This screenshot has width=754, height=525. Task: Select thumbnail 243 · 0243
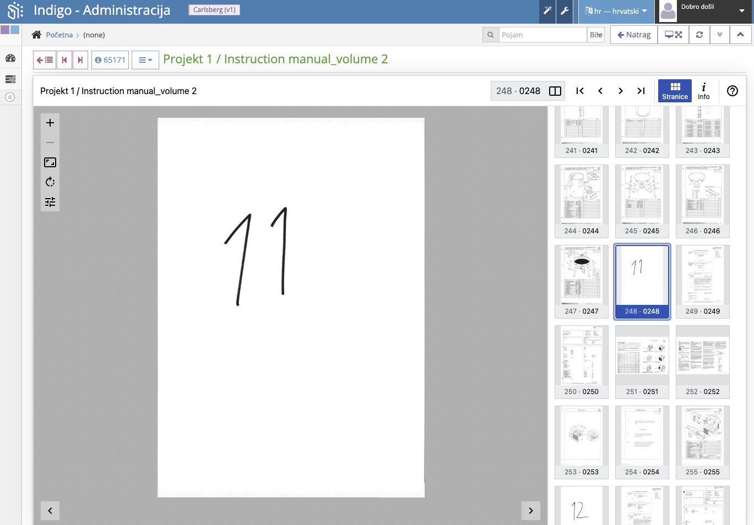(703, 132)
